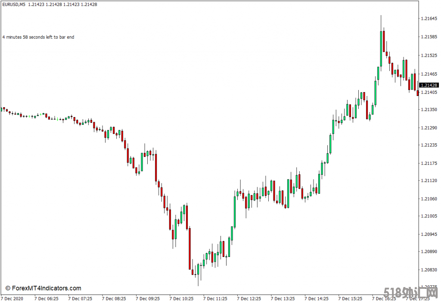Click the 1.21060 price axis label
This screenshot has height=303, width=441.
click(x=429, y=199)
